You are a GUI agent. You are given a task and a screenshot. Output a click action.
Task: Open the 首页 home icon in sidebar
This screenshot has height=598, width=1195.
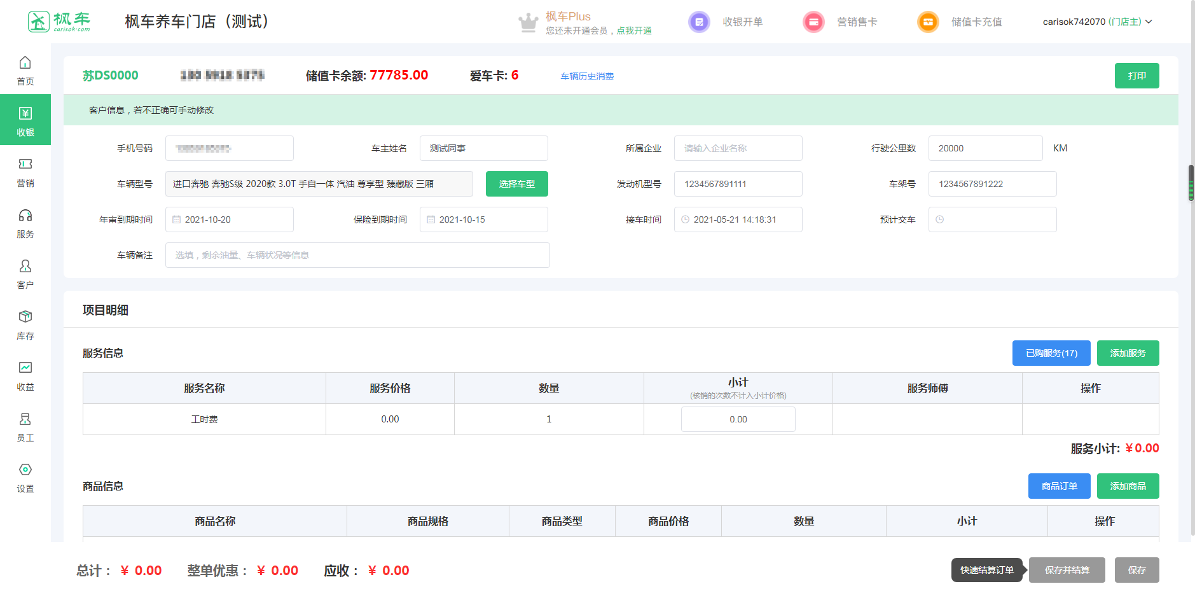tap(25, 63)
